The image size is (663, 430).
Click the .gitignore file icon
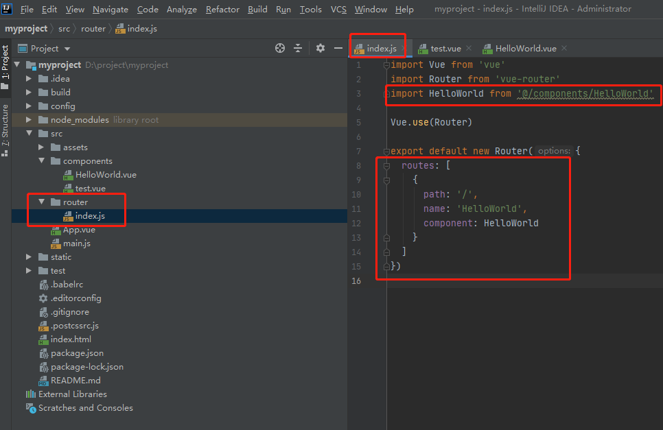click(43, 312)
